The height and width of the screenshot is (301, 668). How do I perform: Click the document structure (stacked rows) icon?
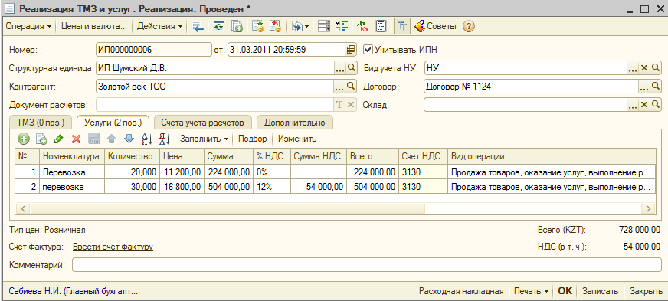pos(324,26)
